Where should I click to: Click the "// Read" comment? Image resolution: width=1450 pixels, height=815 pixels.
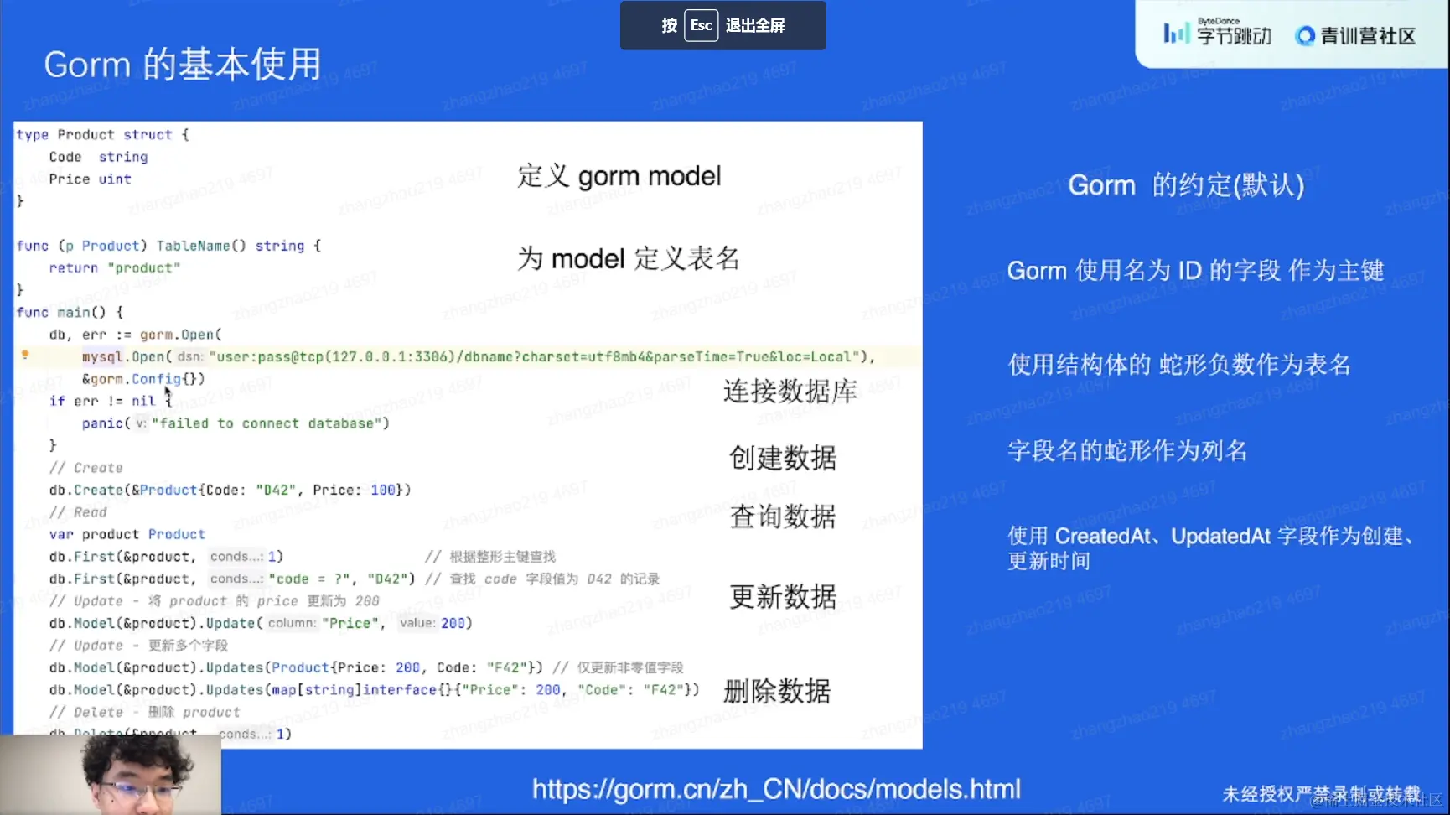78,512
